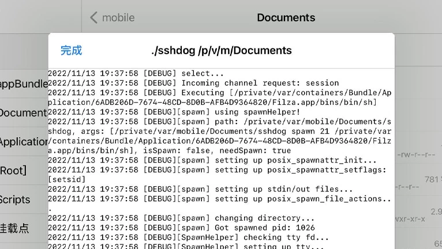
Task: Click the 'changing directory...' log line
Action: click(x=181, y=218)
